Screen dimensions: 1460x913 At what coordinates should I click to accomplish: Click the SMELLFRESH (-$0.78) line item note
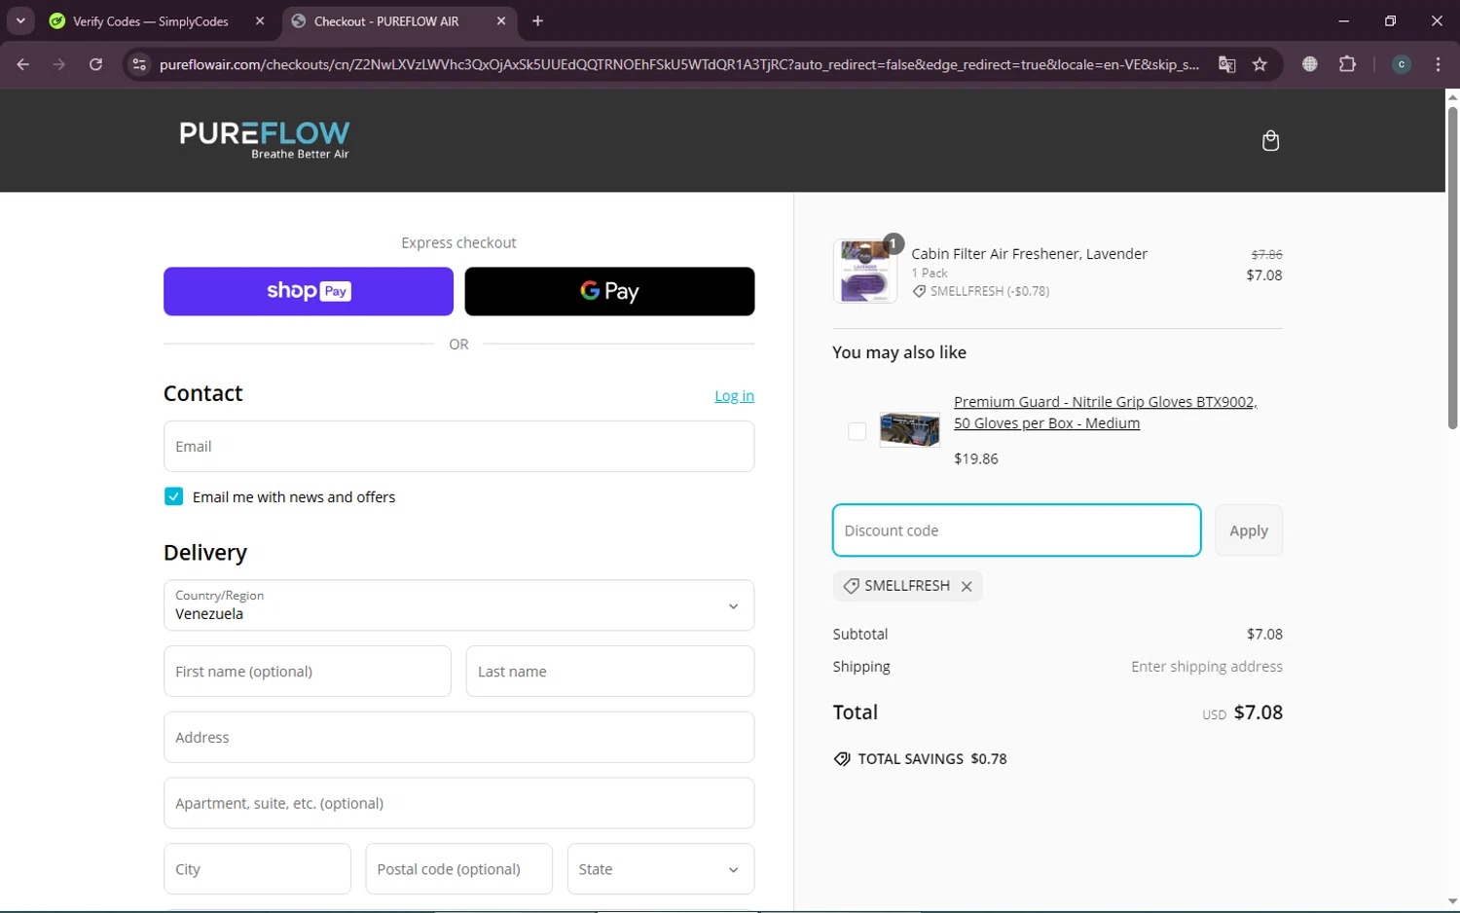pyautogui.click(x=981, y=291)
